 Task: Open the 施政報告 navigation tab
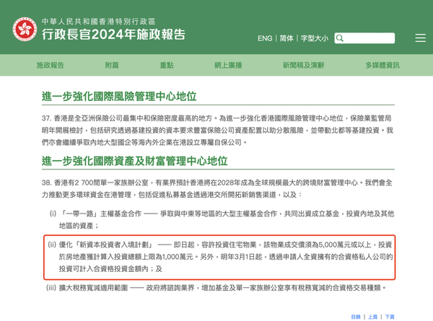tap(51, 65)
